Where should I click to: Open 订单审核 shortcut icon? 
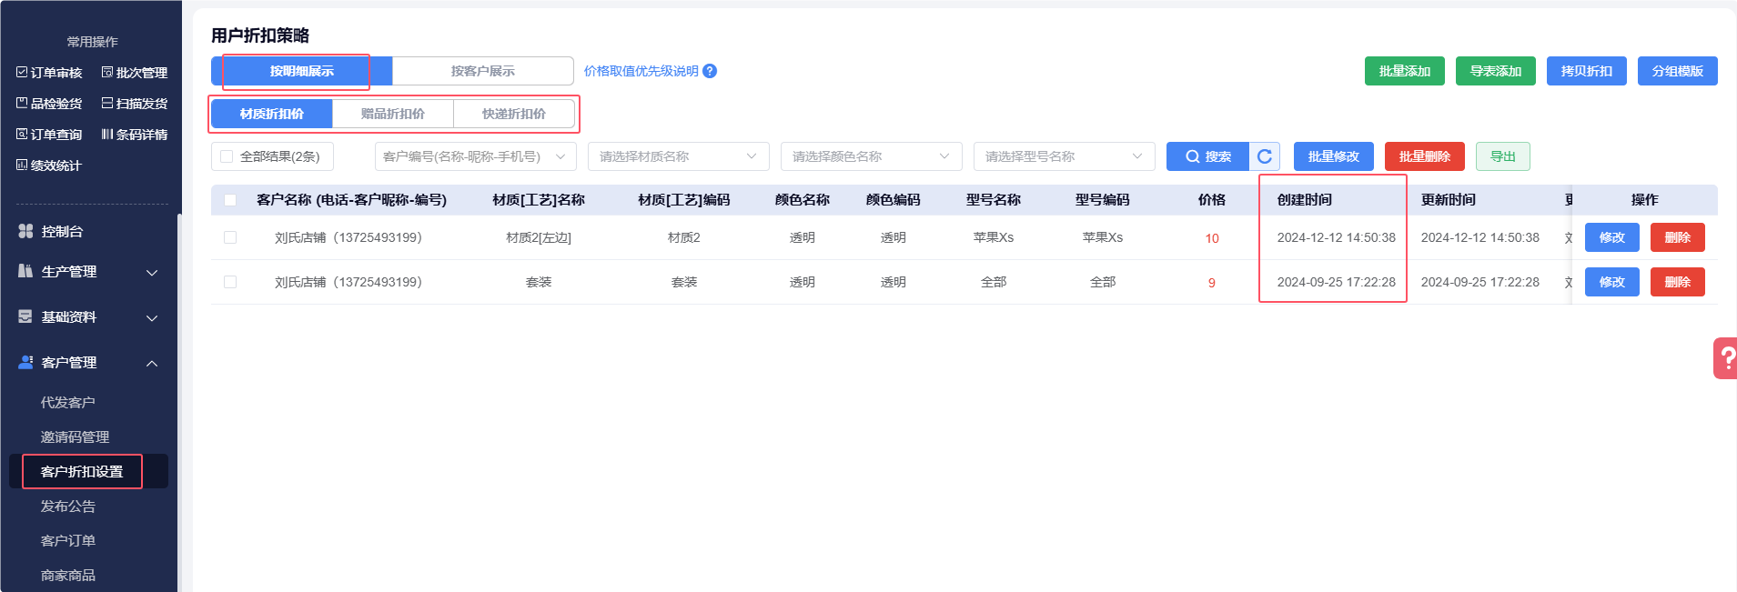tap(22, 73)
